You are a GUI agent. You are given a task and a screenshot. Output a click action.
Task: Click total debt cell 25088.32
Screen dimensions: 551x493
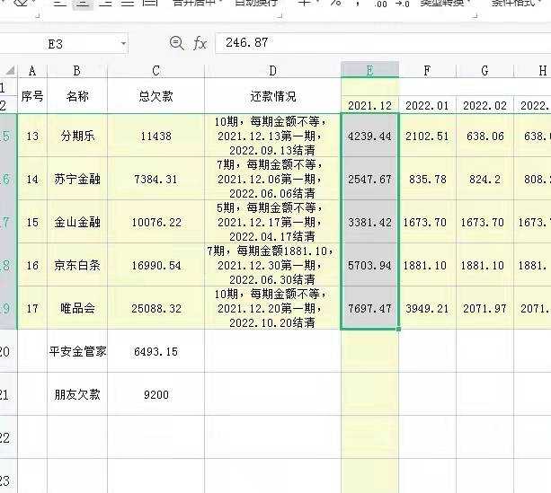pyautogui.click(x=156, y=308)
